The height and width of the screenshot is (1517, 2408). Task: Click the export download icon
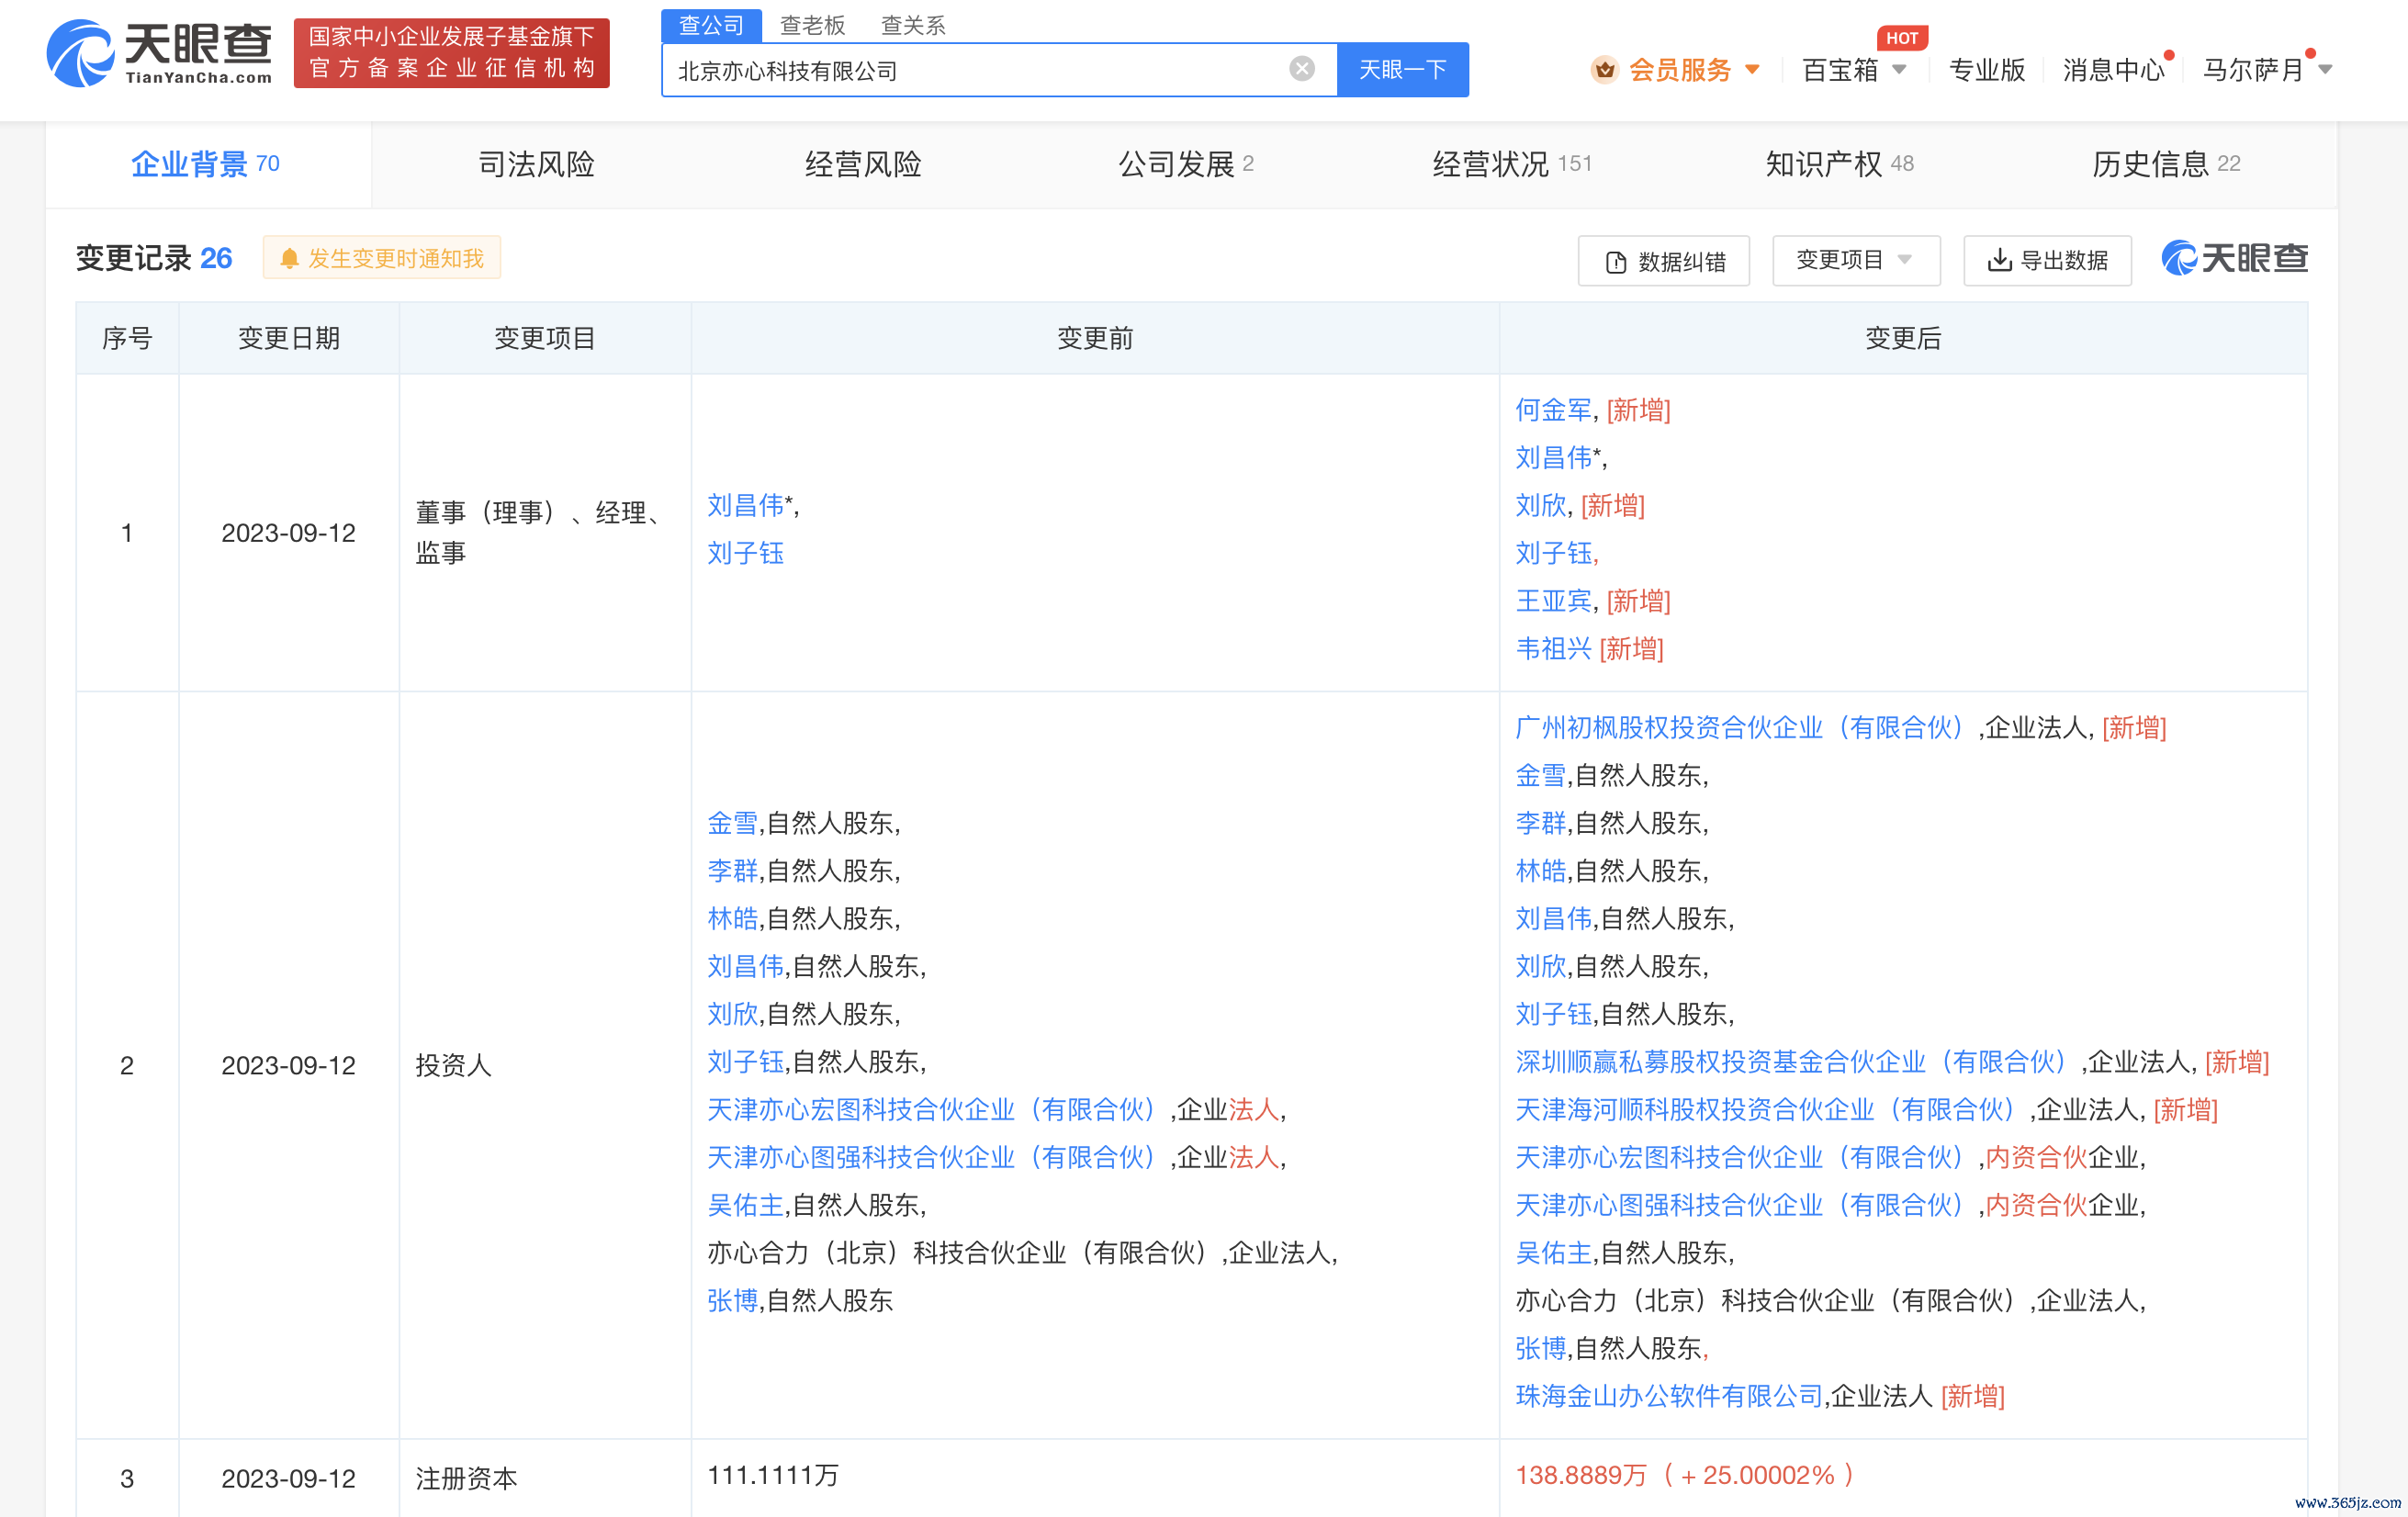click(1998, 260)
